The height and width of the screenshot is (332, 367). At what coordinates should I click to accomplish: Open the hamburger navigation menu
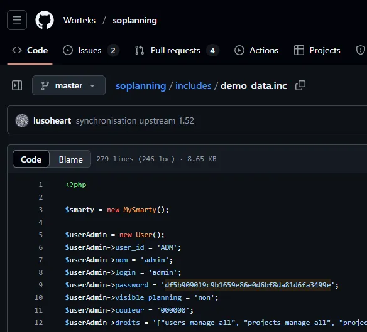click(x=17, y=20)
